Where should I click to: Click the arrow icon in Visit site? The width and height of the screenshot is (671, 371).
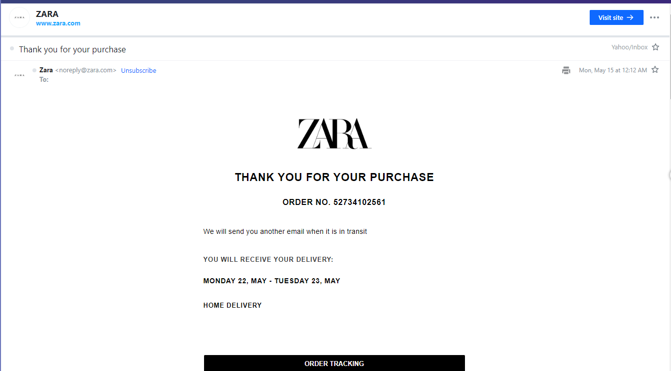point(630,17)
